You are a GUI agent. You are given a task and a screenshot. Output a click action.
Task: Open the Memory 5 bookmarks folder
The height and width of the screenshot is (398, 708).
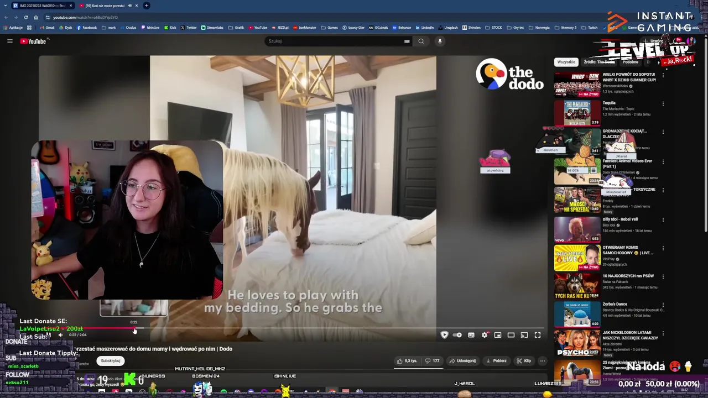pyautogui.click(x=565, y=28)
